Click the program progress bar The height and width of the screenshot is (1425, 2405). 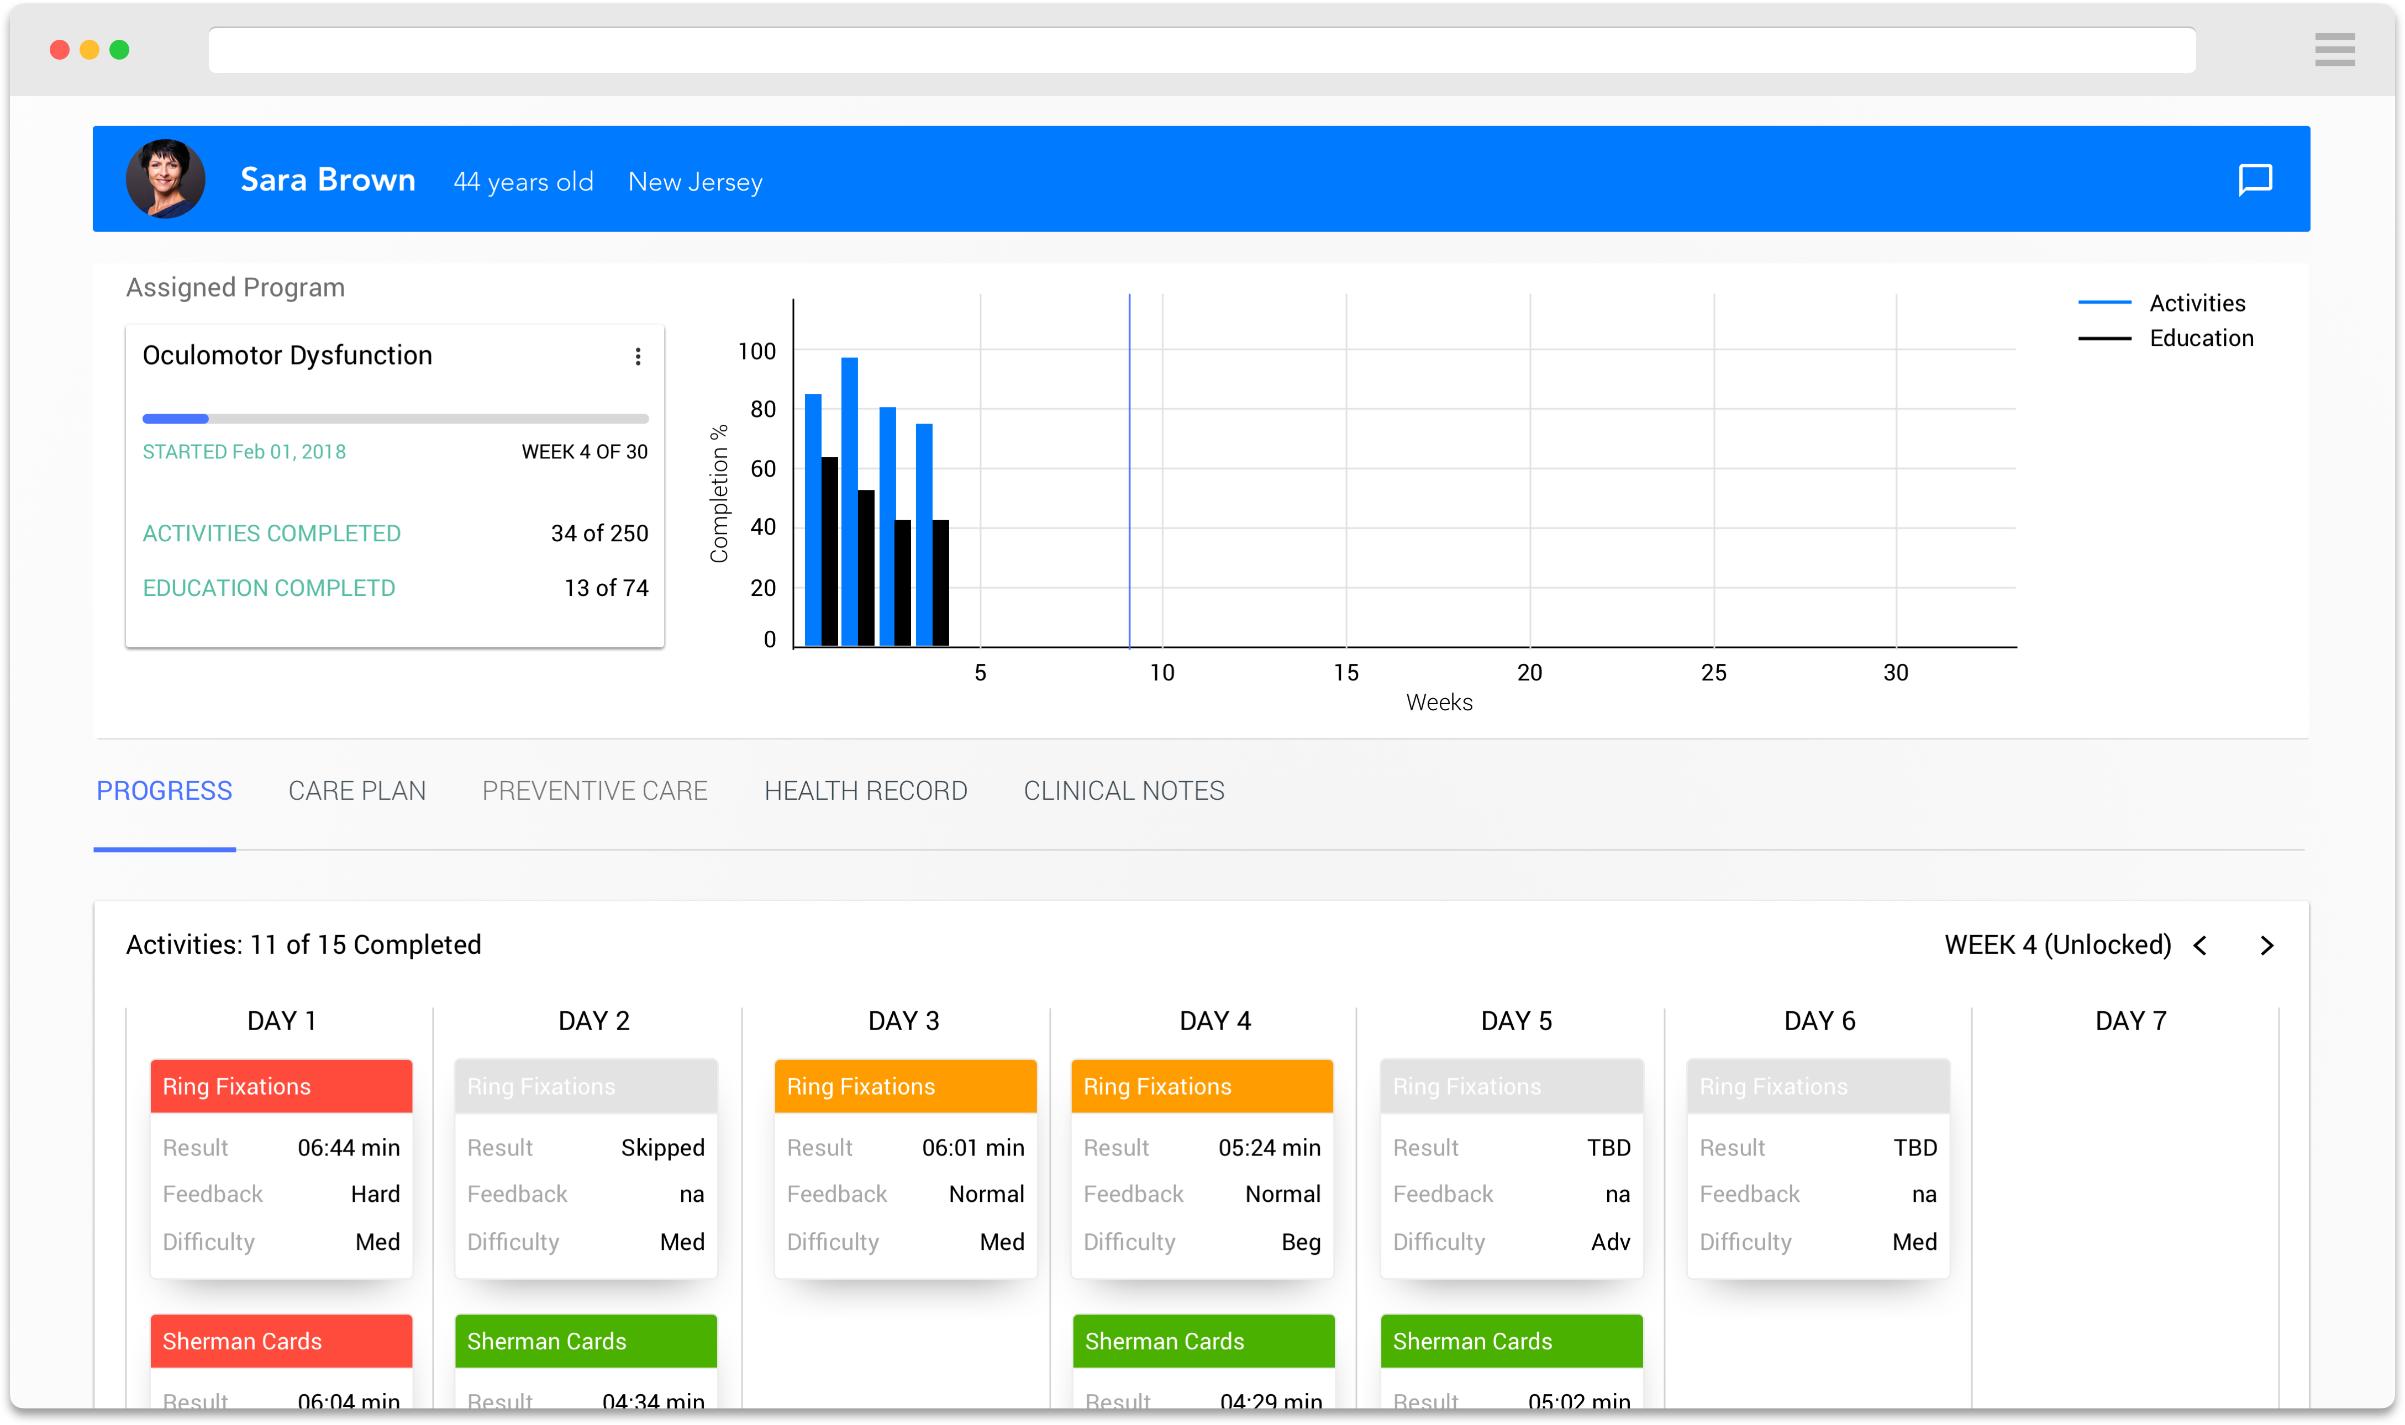pos(396,419)
